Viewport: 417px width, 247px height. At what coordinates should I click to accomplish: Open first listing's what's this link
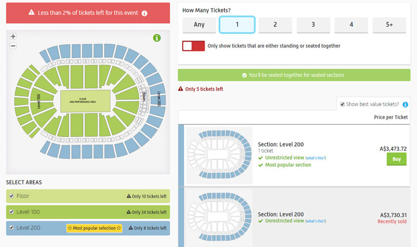[x=316, y=158]
